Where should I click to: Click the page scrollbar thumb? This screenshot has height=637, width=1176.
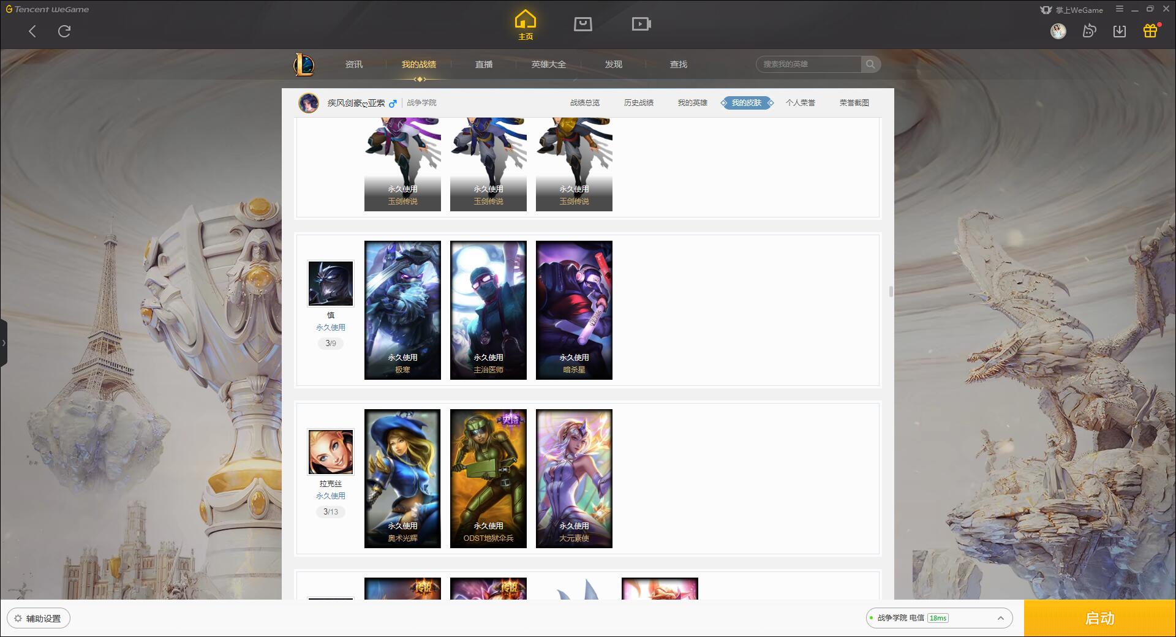(x=891, y=291)
